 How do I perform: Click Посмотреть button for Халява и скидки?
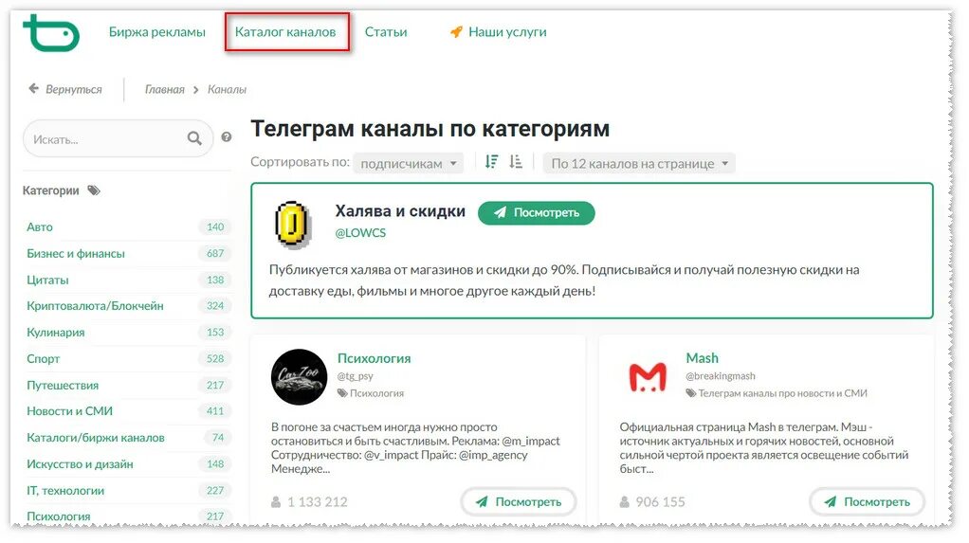(x=537, y=212)
